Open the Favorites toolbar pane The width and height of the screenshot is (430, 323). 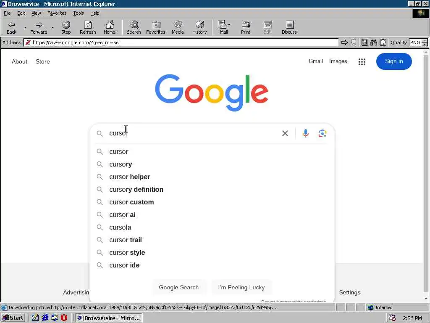pos(156,27)
